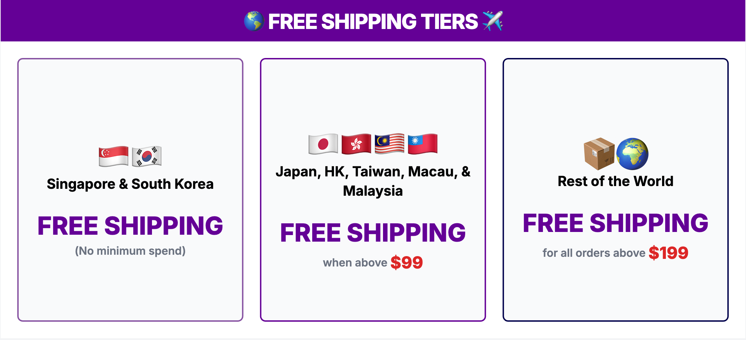The height and width of the screenshot is (340, 746).
Task: Click the Hong Kong flag icon
Action: (x=356, y=144)
